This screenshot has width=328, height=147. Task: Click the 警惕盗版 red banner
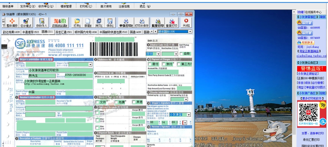[x=311, y=68]
